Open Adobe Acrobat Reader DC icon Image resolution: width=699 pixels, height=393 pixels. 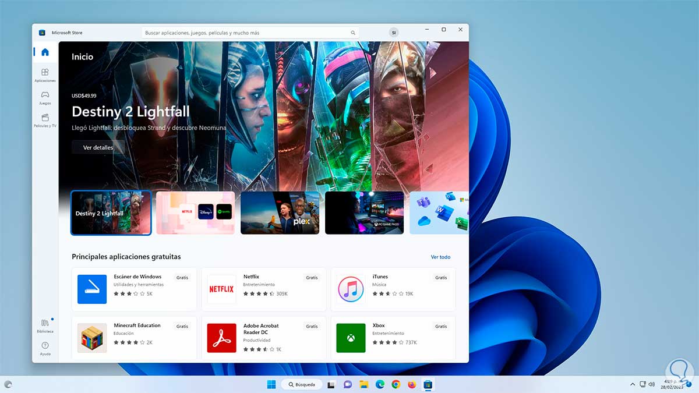(221, 338)
